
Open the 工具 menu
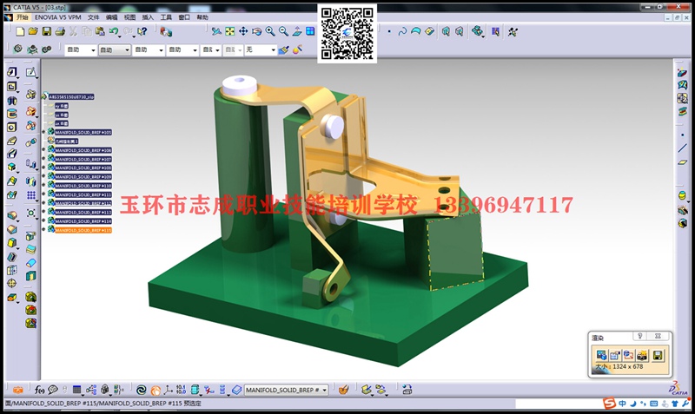(x=166, y=17)
